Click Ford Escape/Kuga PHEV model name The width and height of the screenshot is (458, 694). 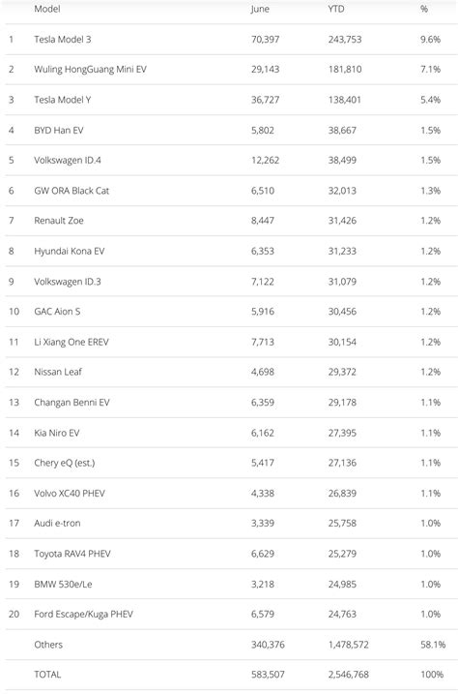point(83,615)
